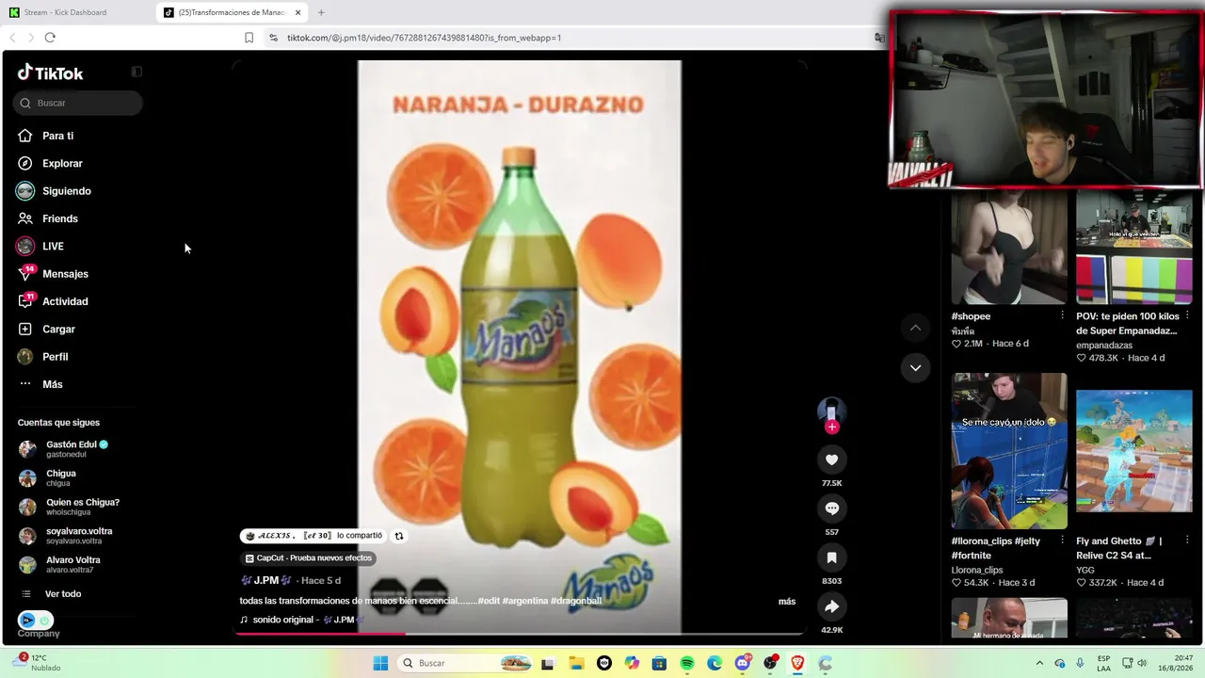Click the #dragonball hashtag
This screenshot has width=1205, height=678.
click(x=576, y=601)
